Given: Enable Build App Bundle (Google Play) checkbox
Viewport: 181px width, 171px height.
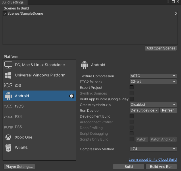Looking at the screenshot, I should [132, 99].
